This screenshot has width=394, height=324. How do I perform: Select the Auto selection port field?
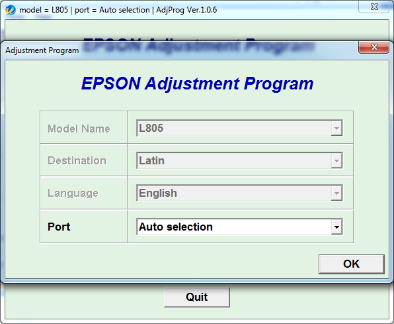click(239, 227)
